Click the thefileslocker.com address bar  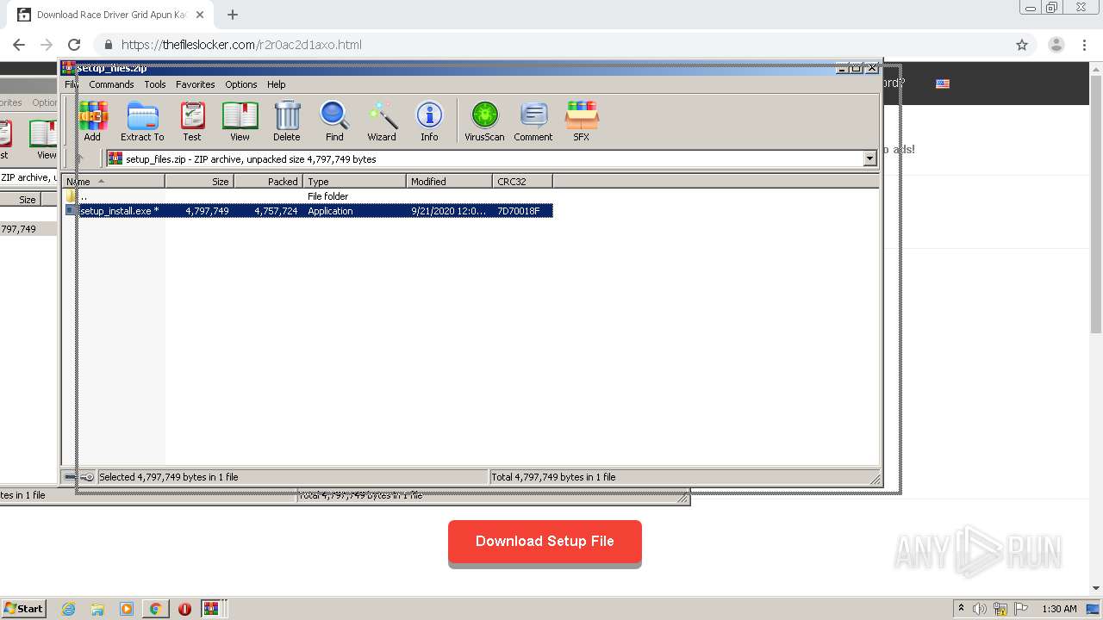(x=551, y=45)
